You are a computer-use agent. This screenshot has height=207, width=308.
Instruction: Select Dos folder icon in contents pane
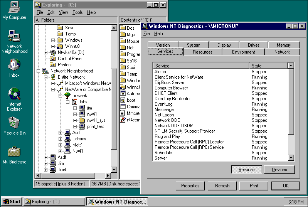tap(123, 28)
